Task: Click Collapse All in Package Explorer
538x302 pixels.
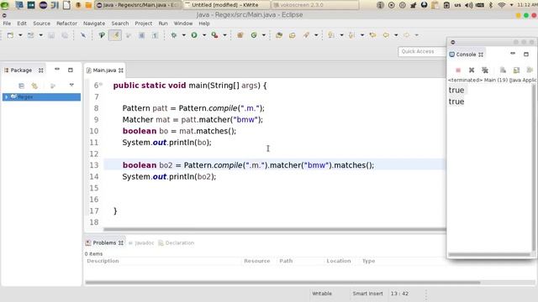Action: point(21,86)
